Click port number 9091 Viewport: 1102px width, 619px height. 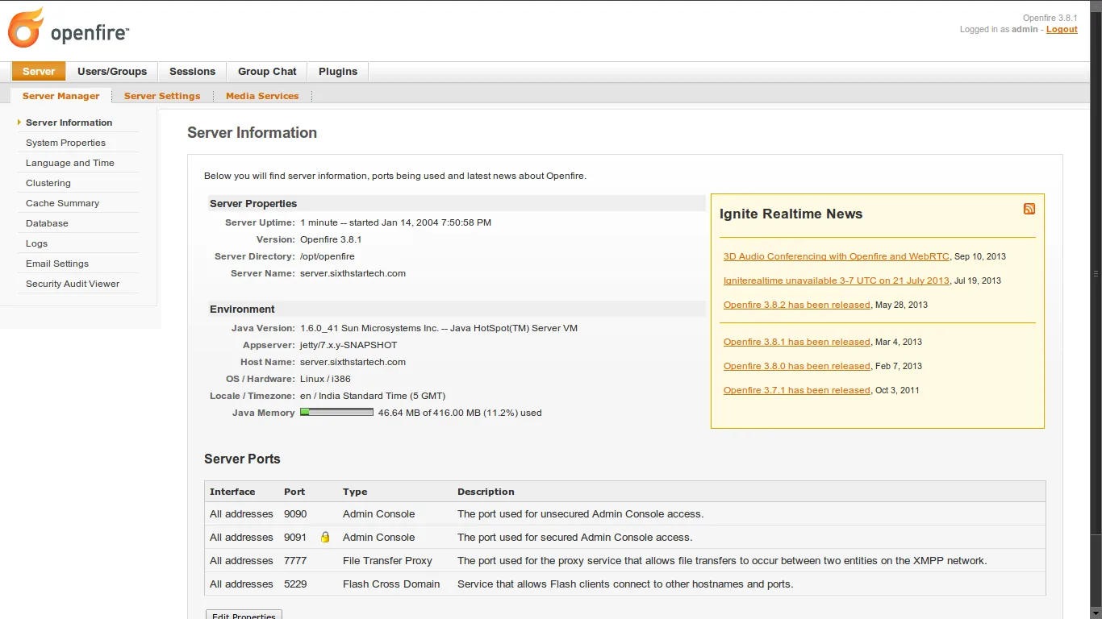coord(295,537)
